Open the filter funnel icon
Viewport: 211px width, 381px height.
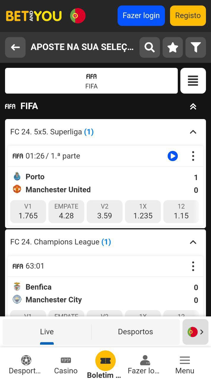click(196, 47)
